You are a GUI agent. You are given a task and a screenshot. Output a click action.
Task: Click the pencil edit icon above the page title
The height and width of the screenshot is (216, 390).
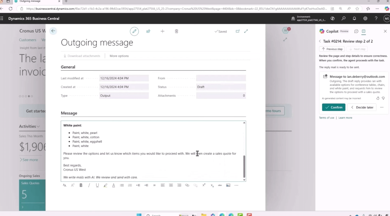click(x=134, y=31)
